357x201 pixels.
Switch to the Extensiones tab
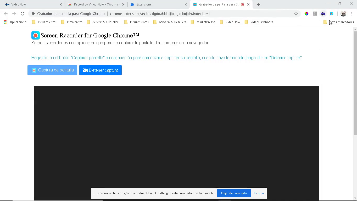click(158, 4)
